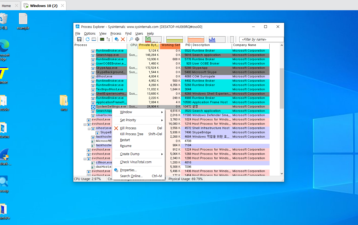Click the yellow commit history mini graph
The image size is (358, 225).
tap(175, 40)
